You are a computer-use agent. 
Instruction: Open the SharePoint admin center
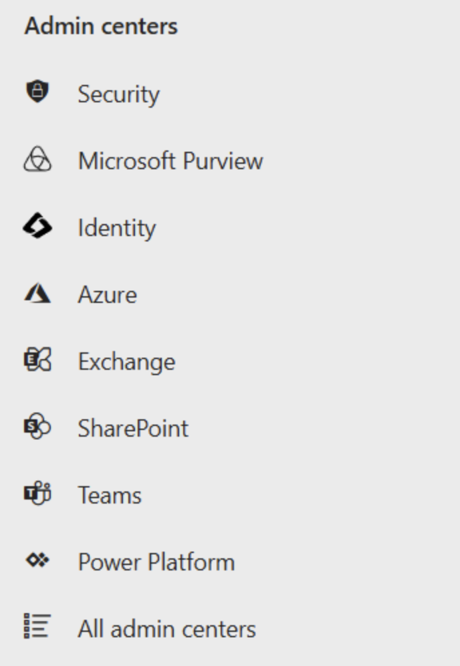[x=133, y=428]
